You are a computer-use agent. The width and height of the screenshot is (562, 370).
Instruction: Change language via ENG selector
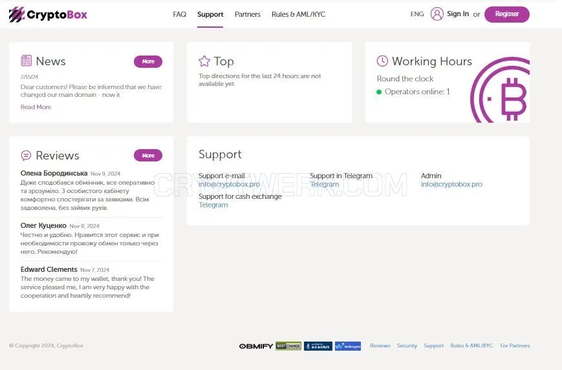tap(417, 14)
